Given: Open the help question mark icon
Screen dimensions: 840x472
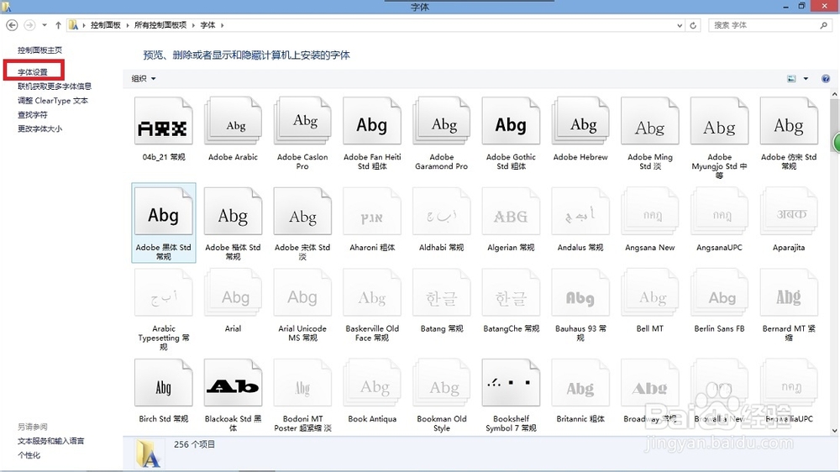Looking at the screenshot, I should pyautogui.click(x=826, y=79).
